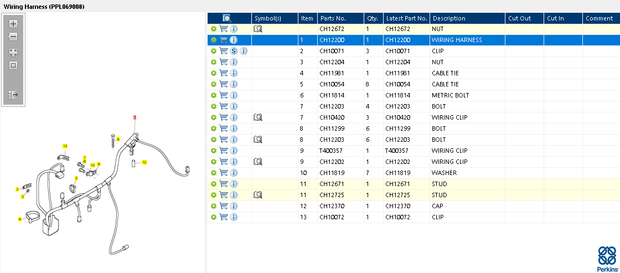The width and height of the screenshot is (620, 273).
Task: Click the four-square grid view button
Action: (x=13, y=53)
